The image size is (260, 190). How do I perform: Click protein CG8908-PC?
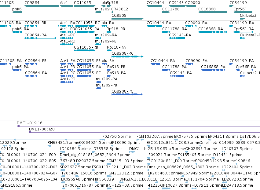coord(127,94)
